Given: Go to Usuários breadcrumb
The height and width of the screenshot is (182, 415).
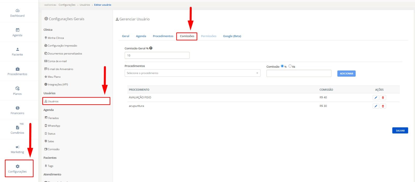Looking at the screenshot, I should pyautogui.click(x=85, y=5).
